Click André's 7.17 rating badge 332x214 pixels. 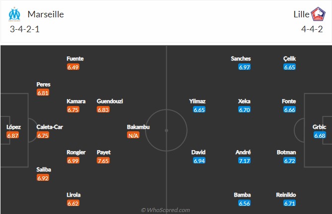[x=244, y=161]
